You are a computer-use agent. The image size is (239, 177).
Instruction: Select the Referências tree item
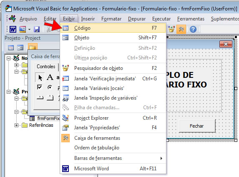pos(41,125)
